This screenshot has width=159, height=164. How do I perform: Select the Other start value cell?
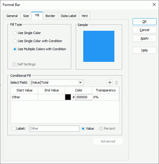coord(24,97)
